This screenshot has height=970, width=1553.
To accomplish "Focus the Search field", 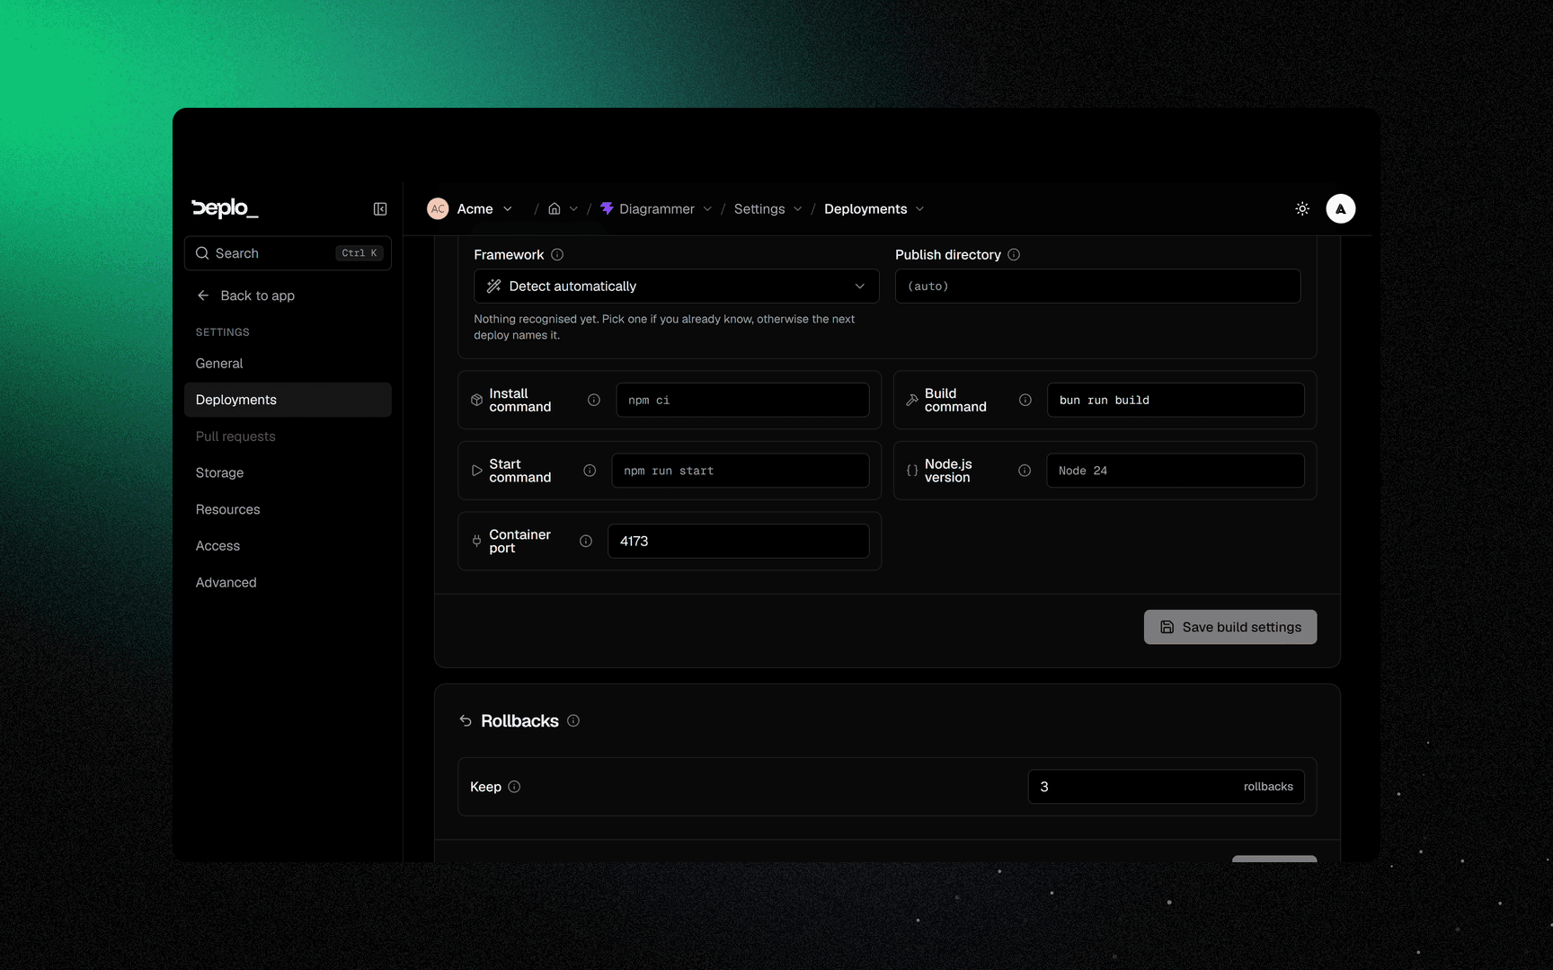I will tap(288, 253).
